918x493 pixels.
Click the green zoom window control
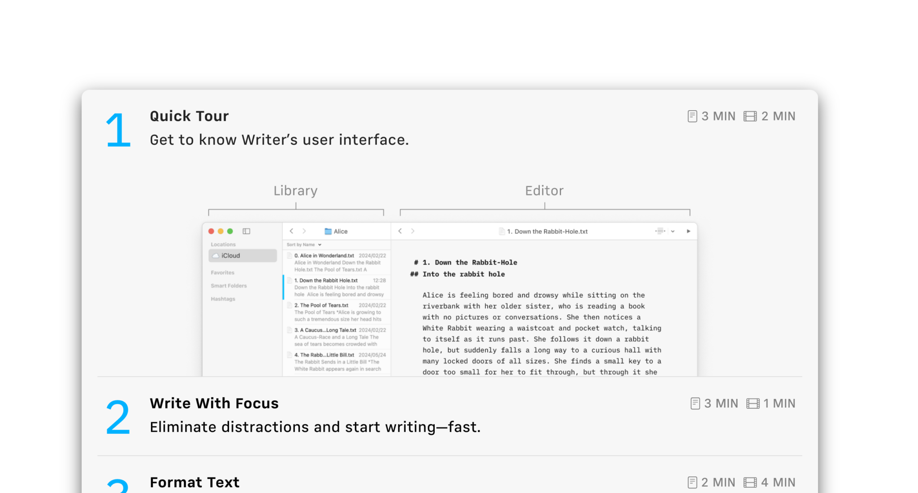[x=230, y=231]
